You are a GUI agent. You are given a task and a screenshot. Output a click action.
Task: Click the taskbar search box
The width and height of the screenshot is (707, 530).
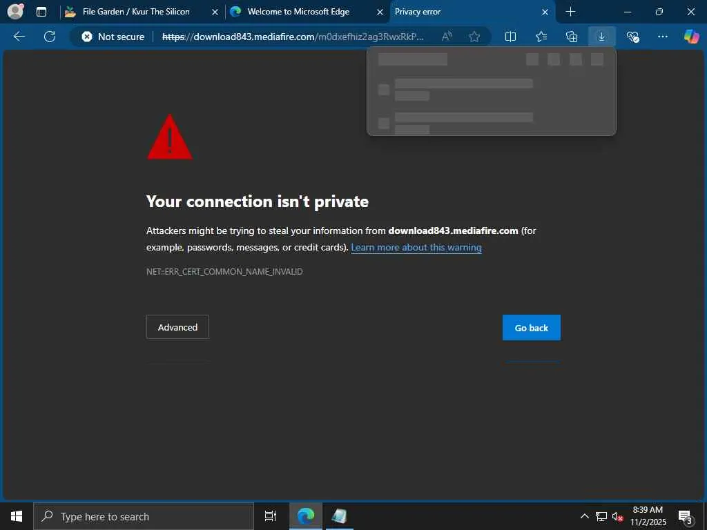[144, 516]
